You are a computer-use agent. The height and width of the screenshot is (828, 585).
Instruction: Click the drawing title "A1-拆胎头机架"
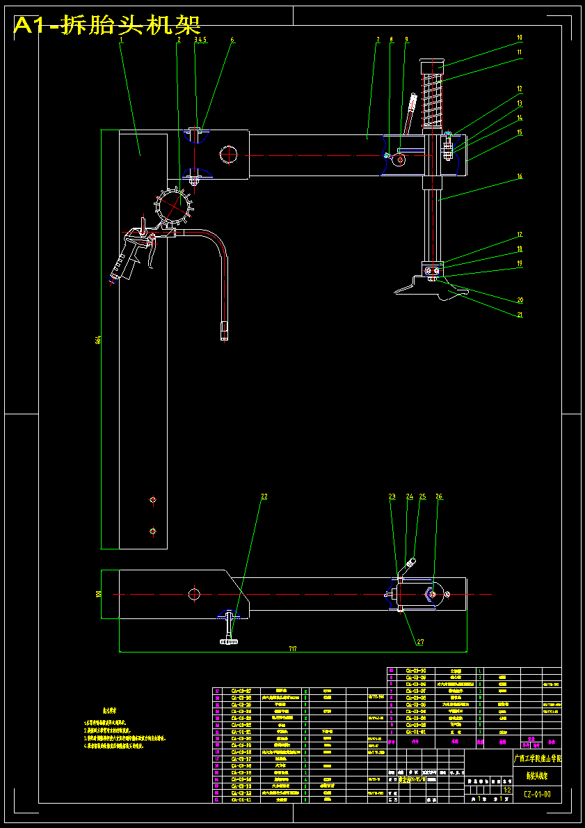click(107, 25)
